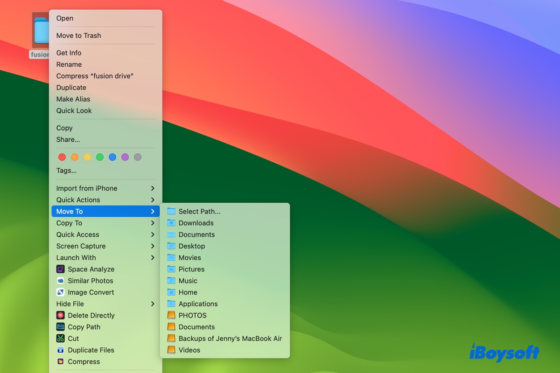
Task: Choose Select Path… in Move To submenu
Action: [x=199, y=211]
